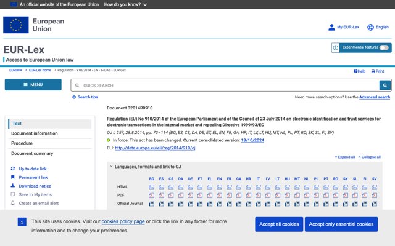
Task: Click the European Union flag logo
Action: coord(16,25)
